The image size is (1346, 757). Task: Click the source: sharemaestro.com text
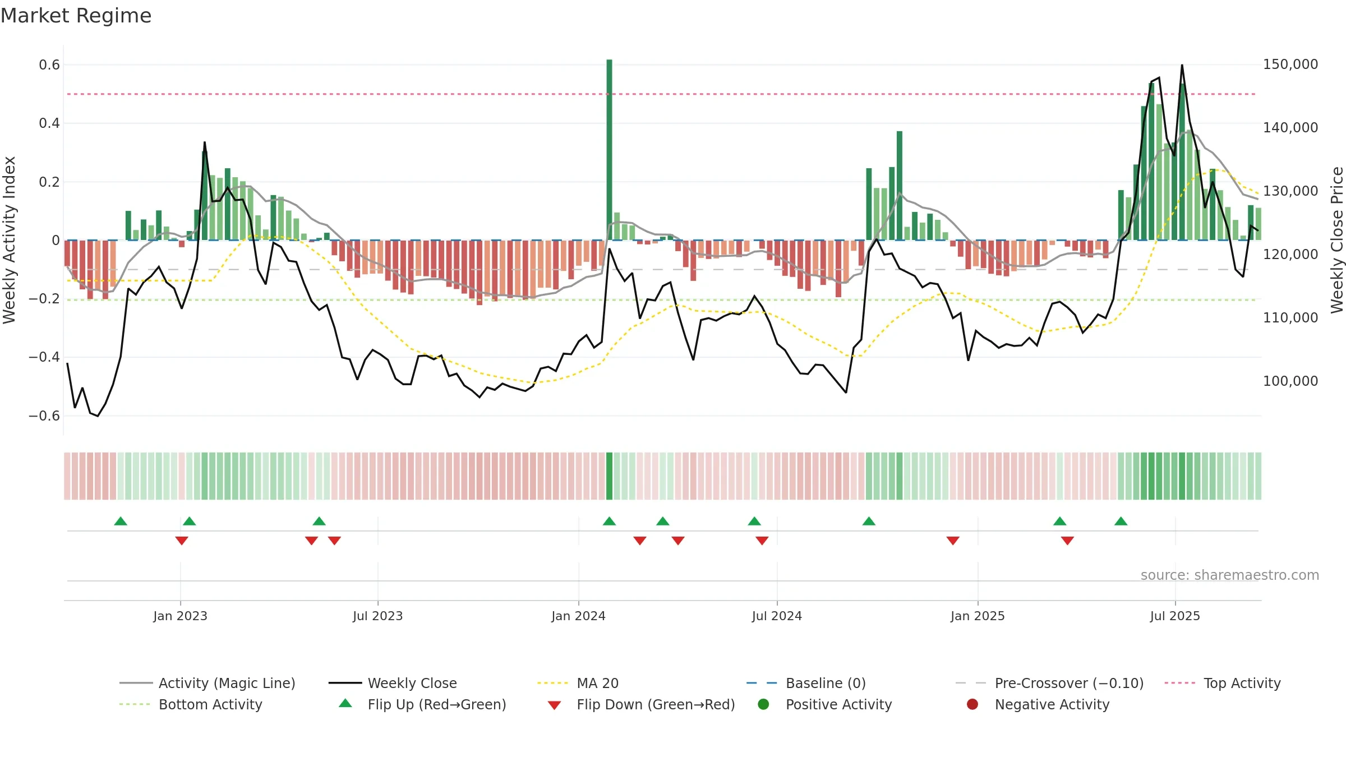click(1230, 575)
